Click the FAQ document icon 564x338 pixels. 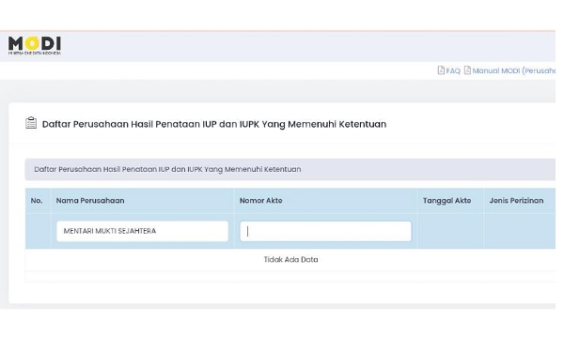[441, 70]
